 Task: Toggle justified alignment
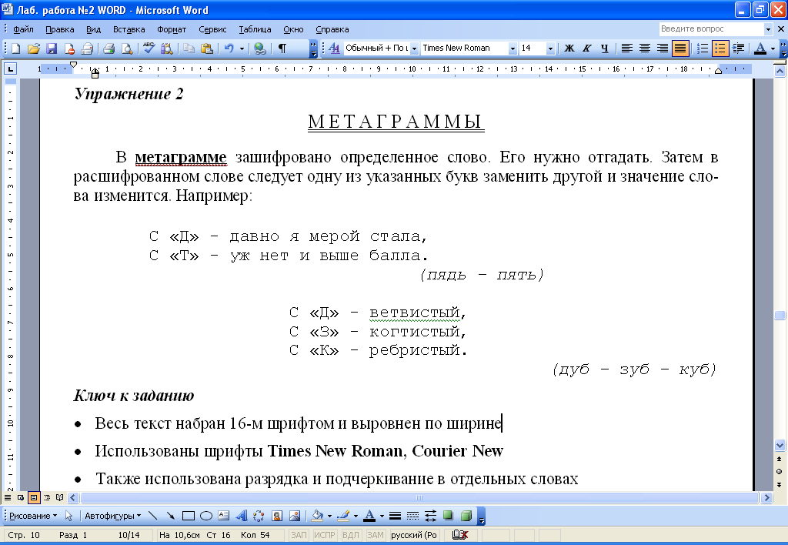(x=680, y=48)
